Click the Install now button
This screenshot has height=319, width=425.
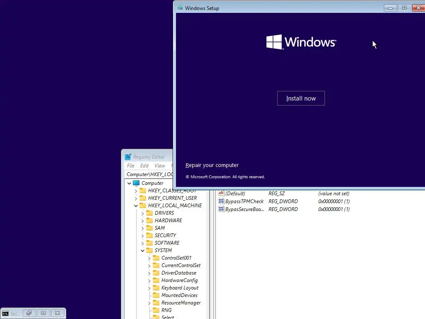301,98
